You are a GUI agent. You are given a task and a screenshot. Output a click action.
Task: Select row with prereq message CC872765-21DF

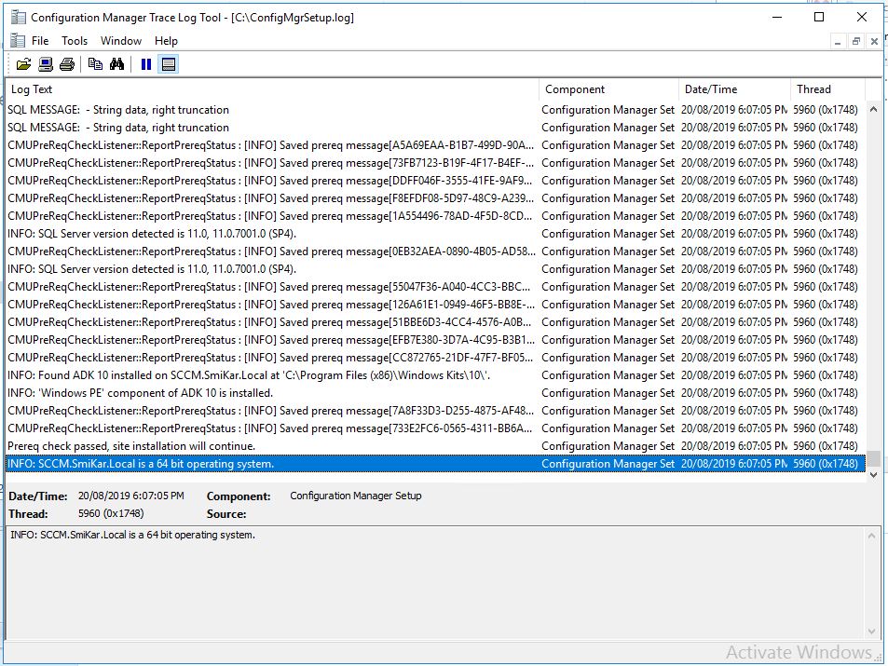click(435, 358)
